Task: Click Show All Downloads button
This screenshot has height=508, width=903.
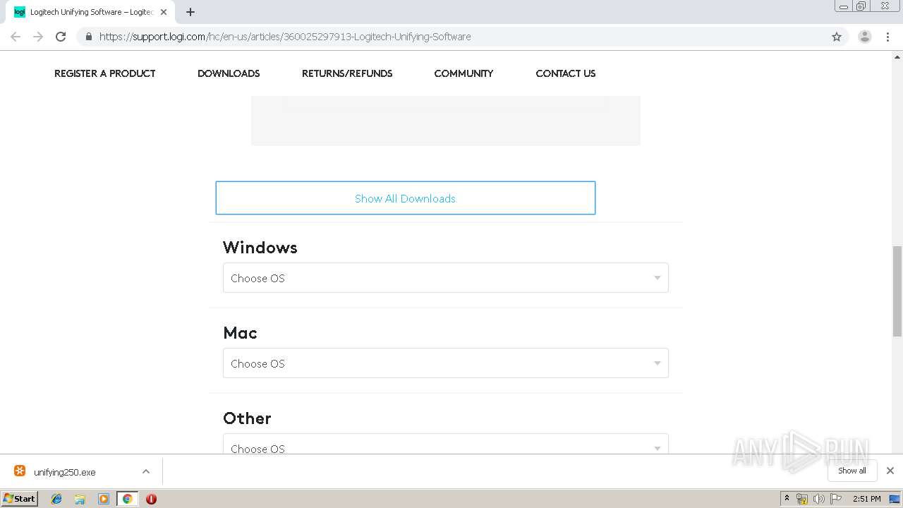Action: coord(406,198)
